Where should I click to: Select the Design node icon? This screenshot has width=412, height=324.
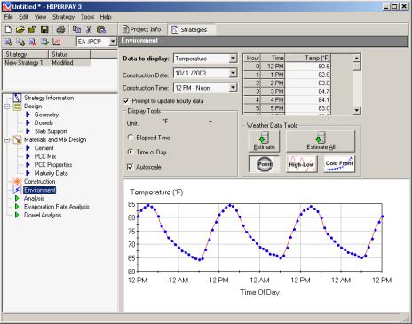point(17,107)
